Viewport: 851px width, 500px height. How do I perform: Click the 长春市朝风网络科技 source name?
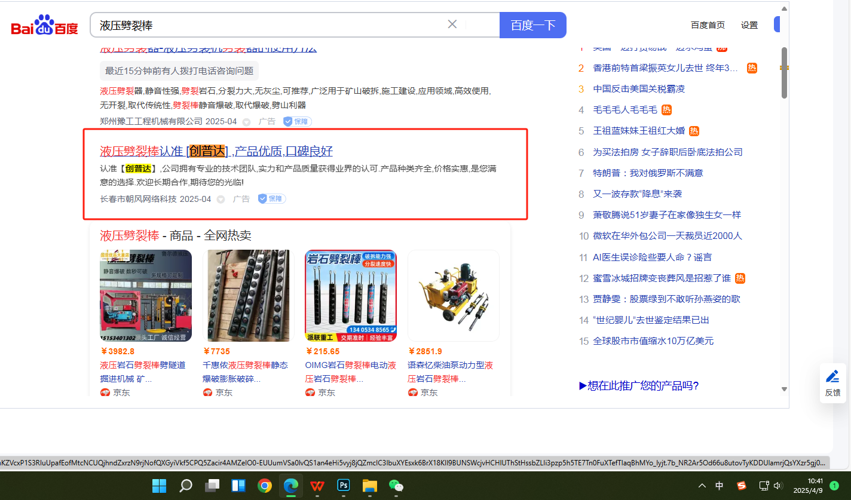(x=139, y=199)
